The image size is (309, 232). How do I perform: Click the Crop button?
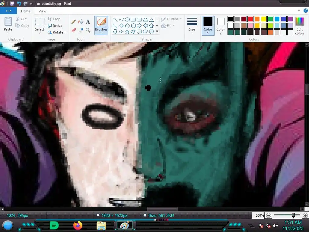pyautogui.click(x=54, y=19)
